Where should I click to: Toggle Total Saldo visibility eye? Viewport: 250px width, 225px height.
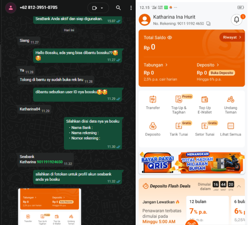(170, 38)
